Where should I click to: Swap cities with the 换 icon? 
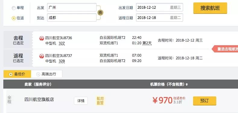pos(100,12)
